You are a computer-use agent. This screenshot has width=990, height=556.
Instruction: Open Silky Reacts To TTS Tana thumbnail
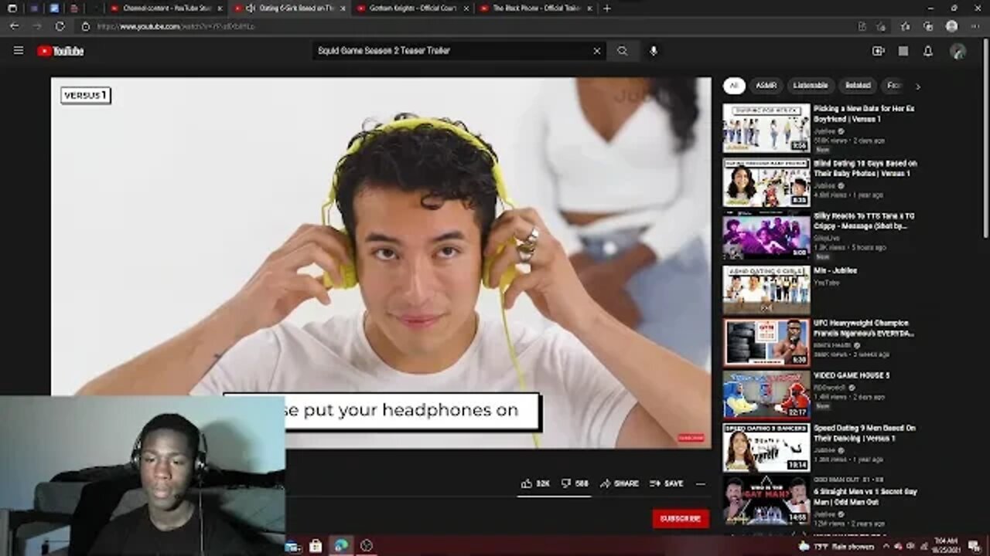pos(766,236)
